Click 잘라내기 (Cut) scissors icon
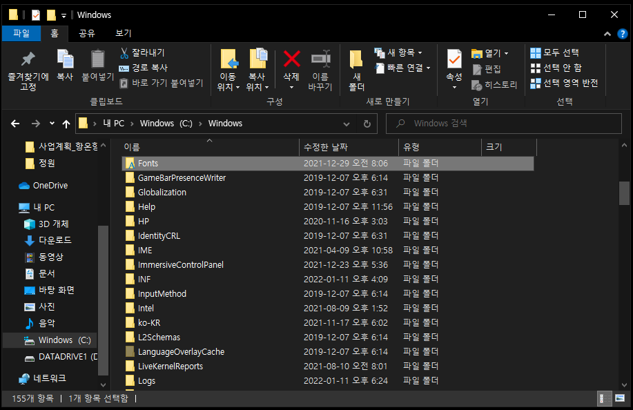Image resolution: width=633 pixels, height=410 pixels. point(124,53)
